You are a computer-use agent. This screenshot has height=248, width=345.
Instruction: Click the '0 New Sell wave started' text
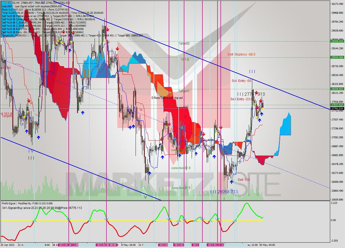[x=167, y=98]
